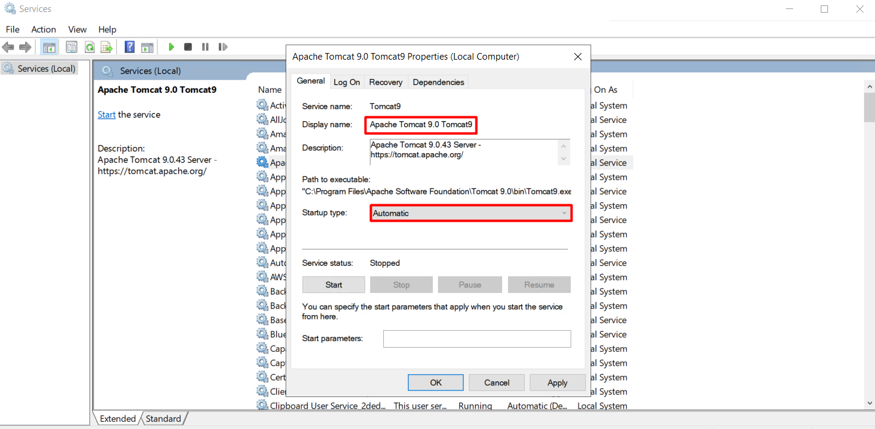Open service Properties via the toolbar icon

pos(71,46)
